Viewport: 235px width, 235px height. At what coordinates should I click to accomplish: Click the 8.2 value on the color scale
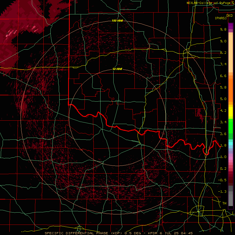[223, 52]
